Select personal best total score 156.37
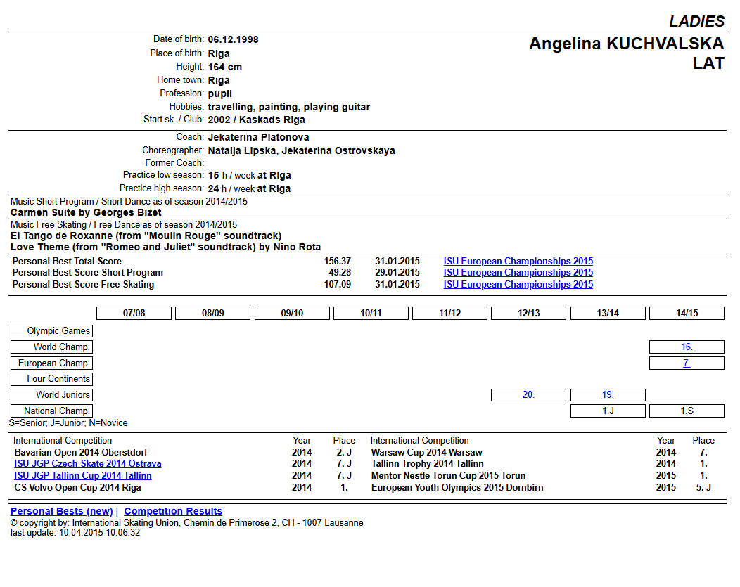Image resolution: width=740 pixels, height=587 pixels. [338, 262]
